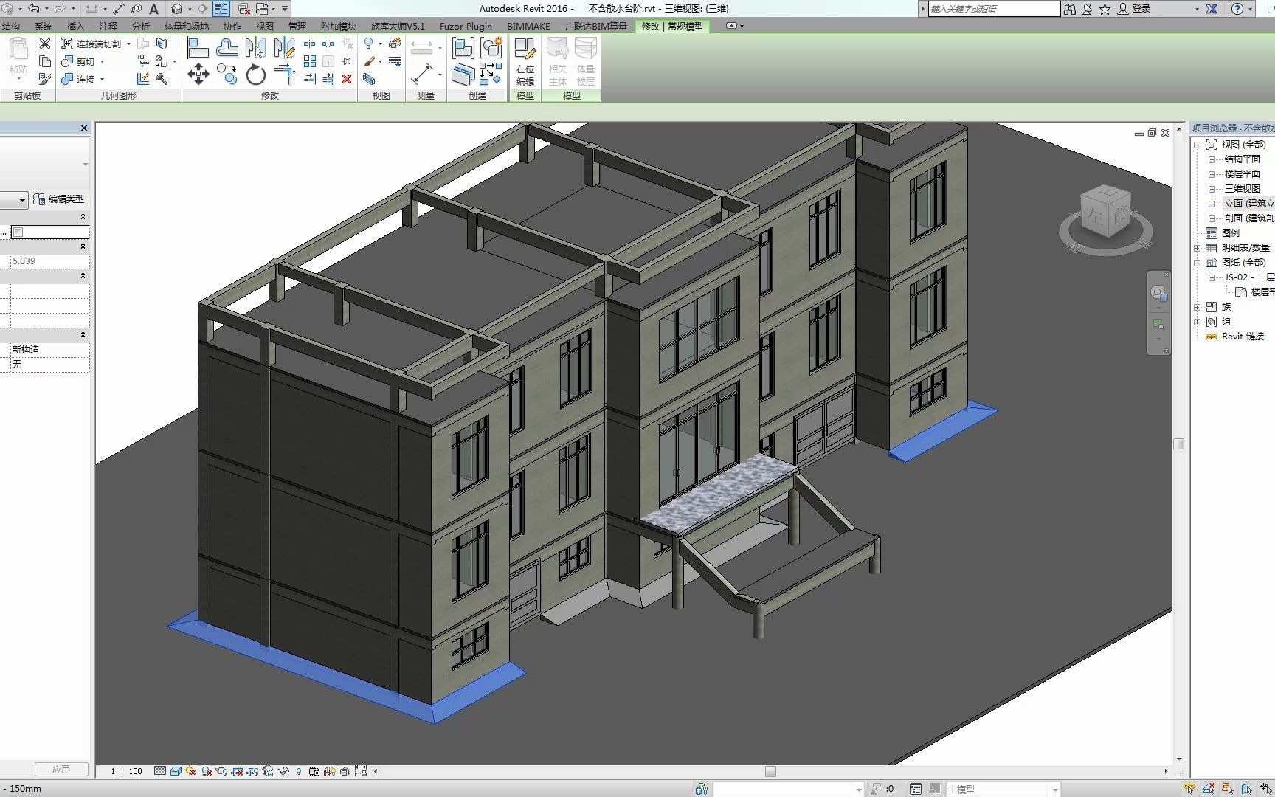Open the workset dropdown in status bar
Viewport: 1275px width, 797px height.
click(858, 789)
